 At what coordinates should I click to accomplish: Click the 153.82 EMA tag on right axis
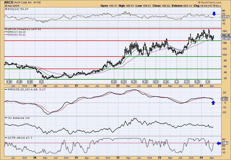coord(226,39)
